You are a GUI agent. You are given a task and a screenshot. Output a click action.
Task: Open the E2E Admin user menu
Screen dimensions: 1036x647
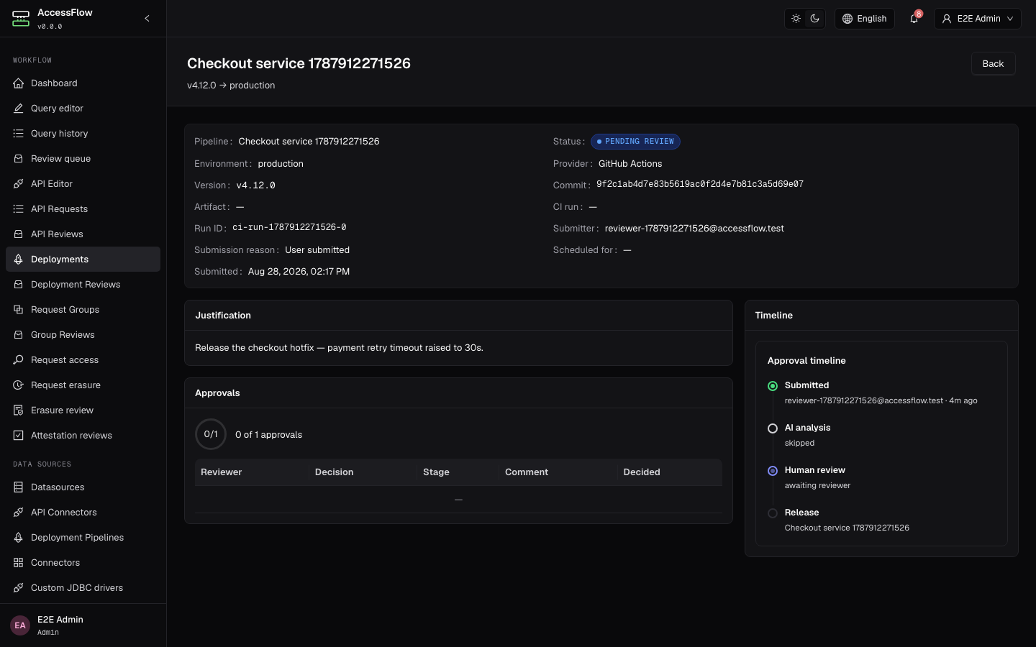click(x=978, y=19)
